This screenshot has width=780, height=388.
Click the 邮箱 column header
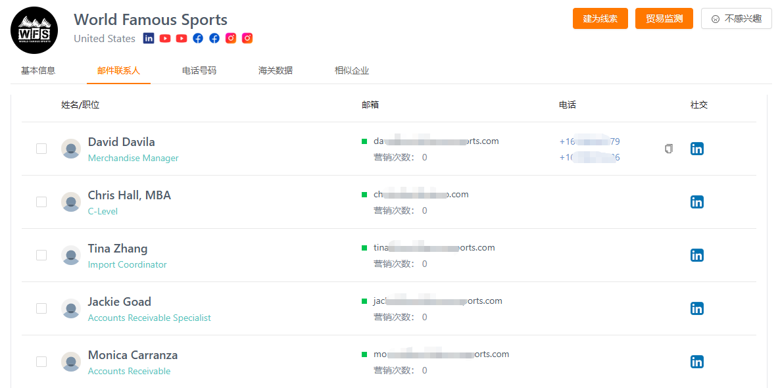pos(370,105)
